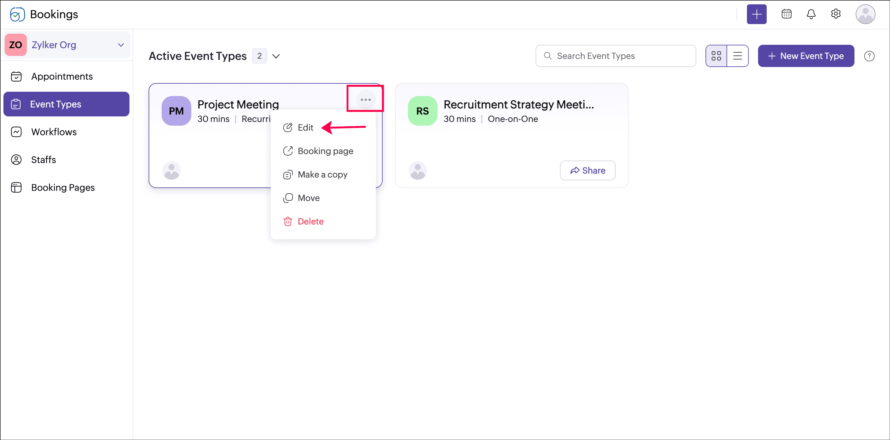The image size is (890, 440).
Task: Click the user profile avatar
Action: point(865,14)
